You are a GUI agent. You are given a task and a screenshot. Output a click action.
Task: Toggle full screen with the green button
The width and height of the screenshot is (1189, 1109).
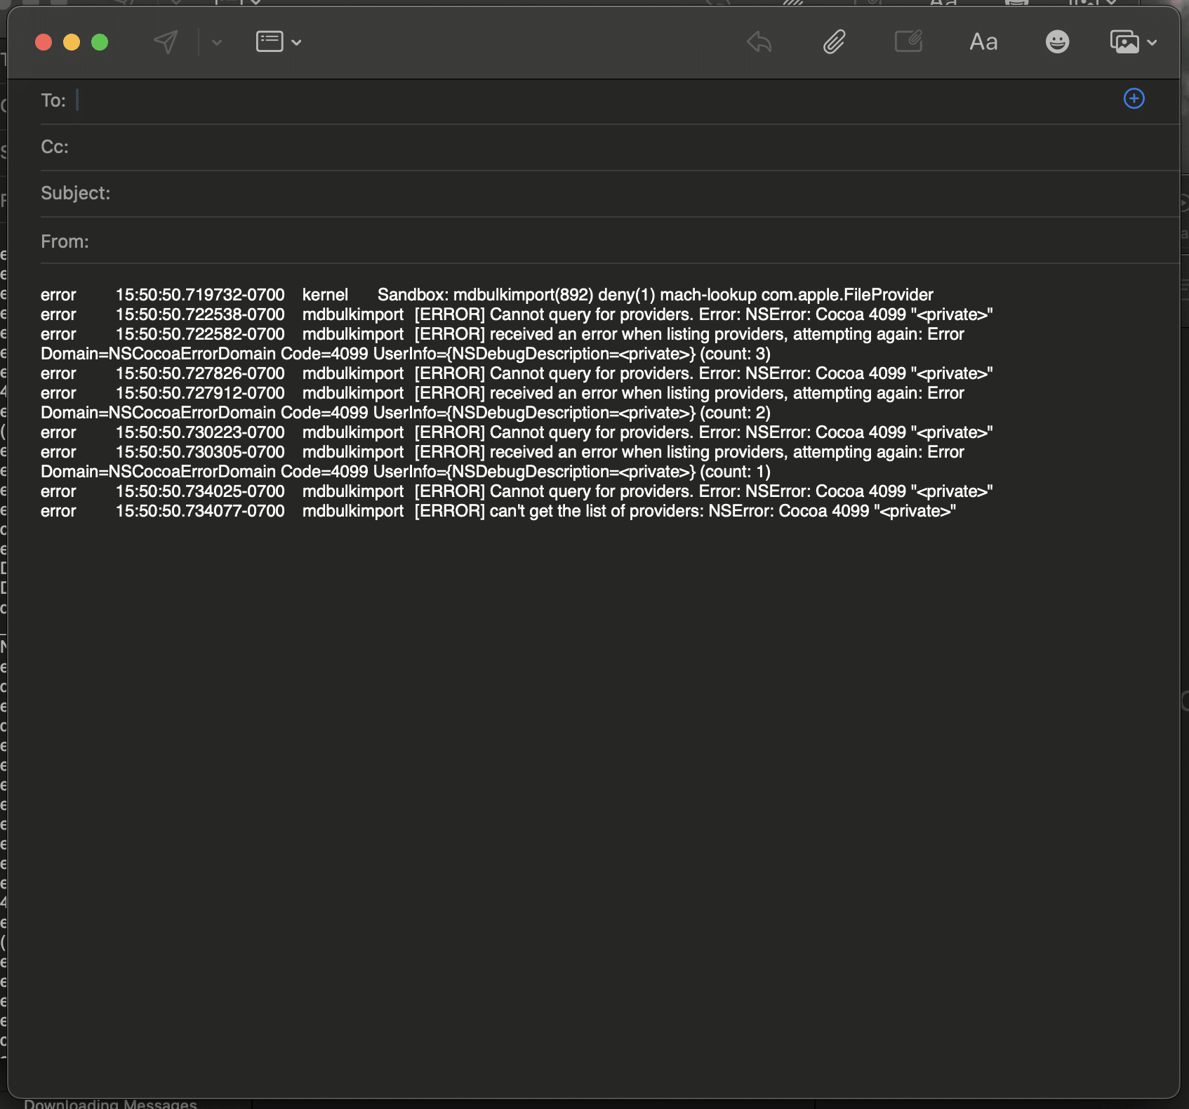(x=99, y=42)
